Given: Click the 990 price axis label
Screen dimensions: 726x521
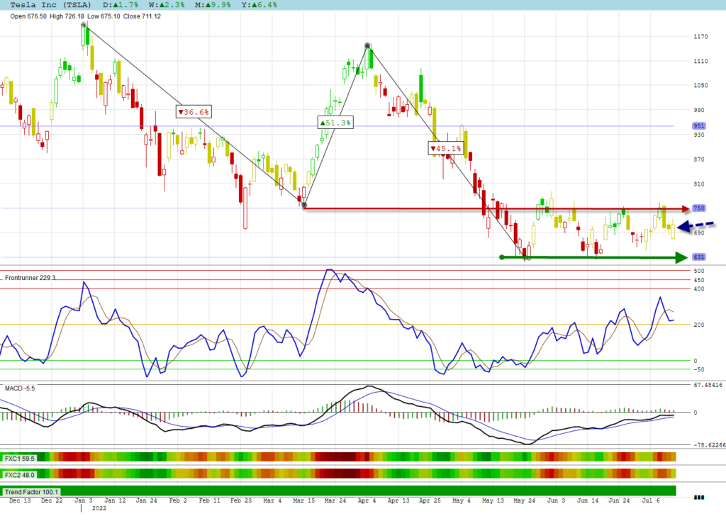Looking at the screenshot, I should tap(699, 110).
